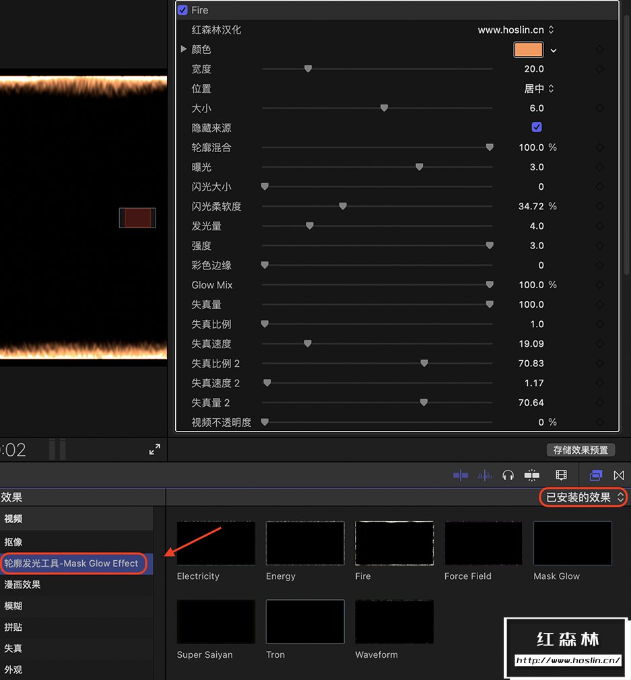Click the red on-screen control in viewer
The height and width of the screenshot is (680, 631).
pos(137,217)
